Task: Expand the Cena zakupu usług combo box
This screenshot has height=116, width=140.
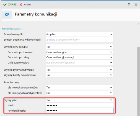Action: click(79, 57)
